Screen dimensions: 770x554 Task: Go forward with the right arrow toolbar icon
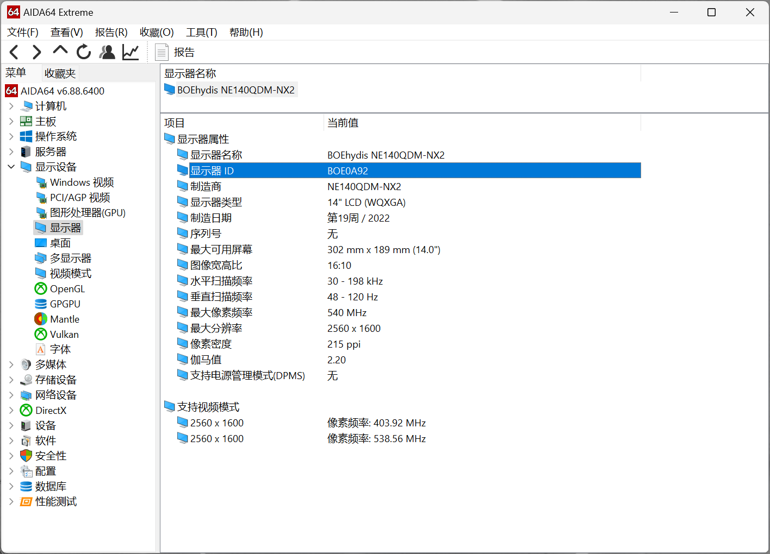tap(36, 52)
